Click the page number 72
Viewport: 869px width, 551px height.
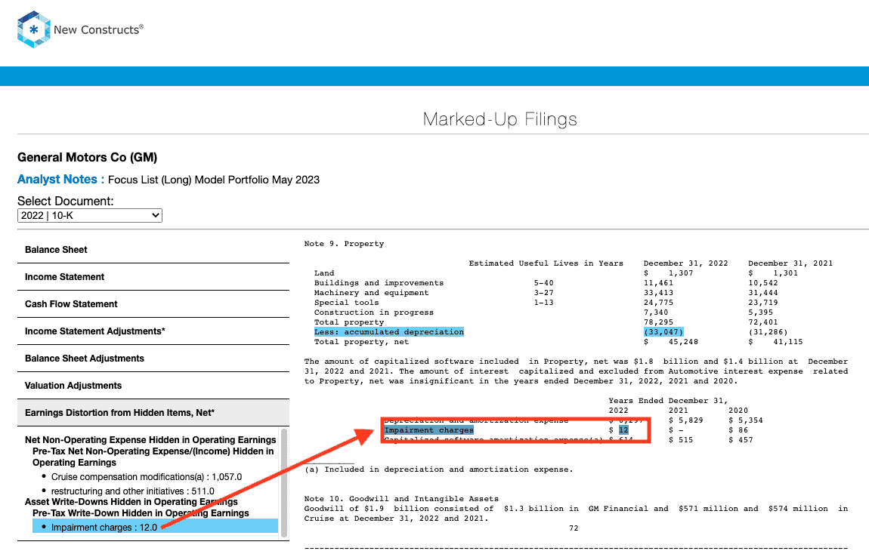pyautogui.click(x=574, y=528)
